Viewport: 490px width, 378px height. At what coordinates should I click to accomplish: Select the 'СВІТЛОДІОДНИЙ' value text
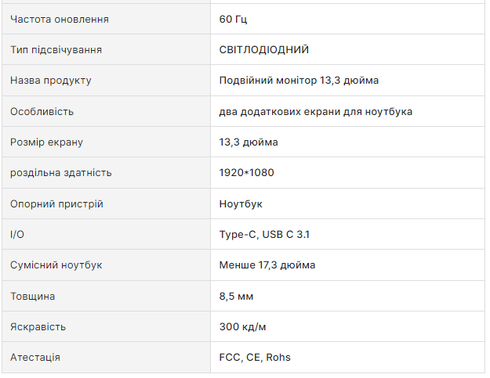(x=264, y=50)
